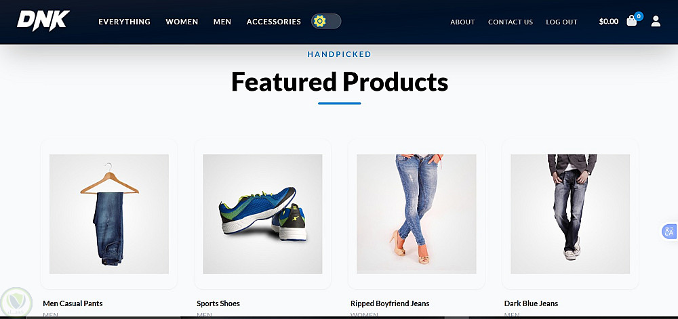Open the user account profile icon

(x=656, y=21)
